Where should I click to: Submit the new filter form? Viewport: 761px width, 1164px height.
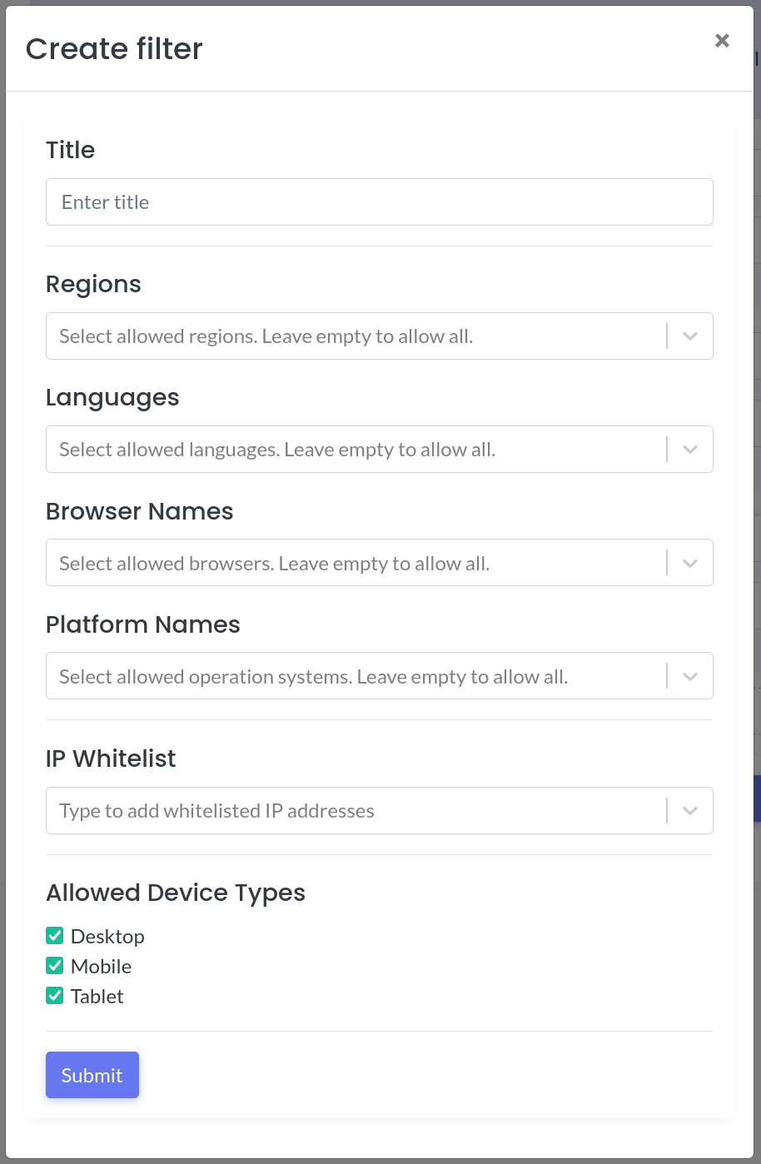pos(92,1075)
